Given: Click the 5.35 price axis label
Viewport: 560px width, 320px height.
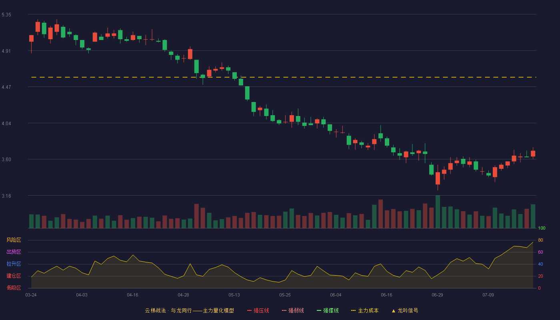Looking at the screenshot, I should click(x=6, y=15).
